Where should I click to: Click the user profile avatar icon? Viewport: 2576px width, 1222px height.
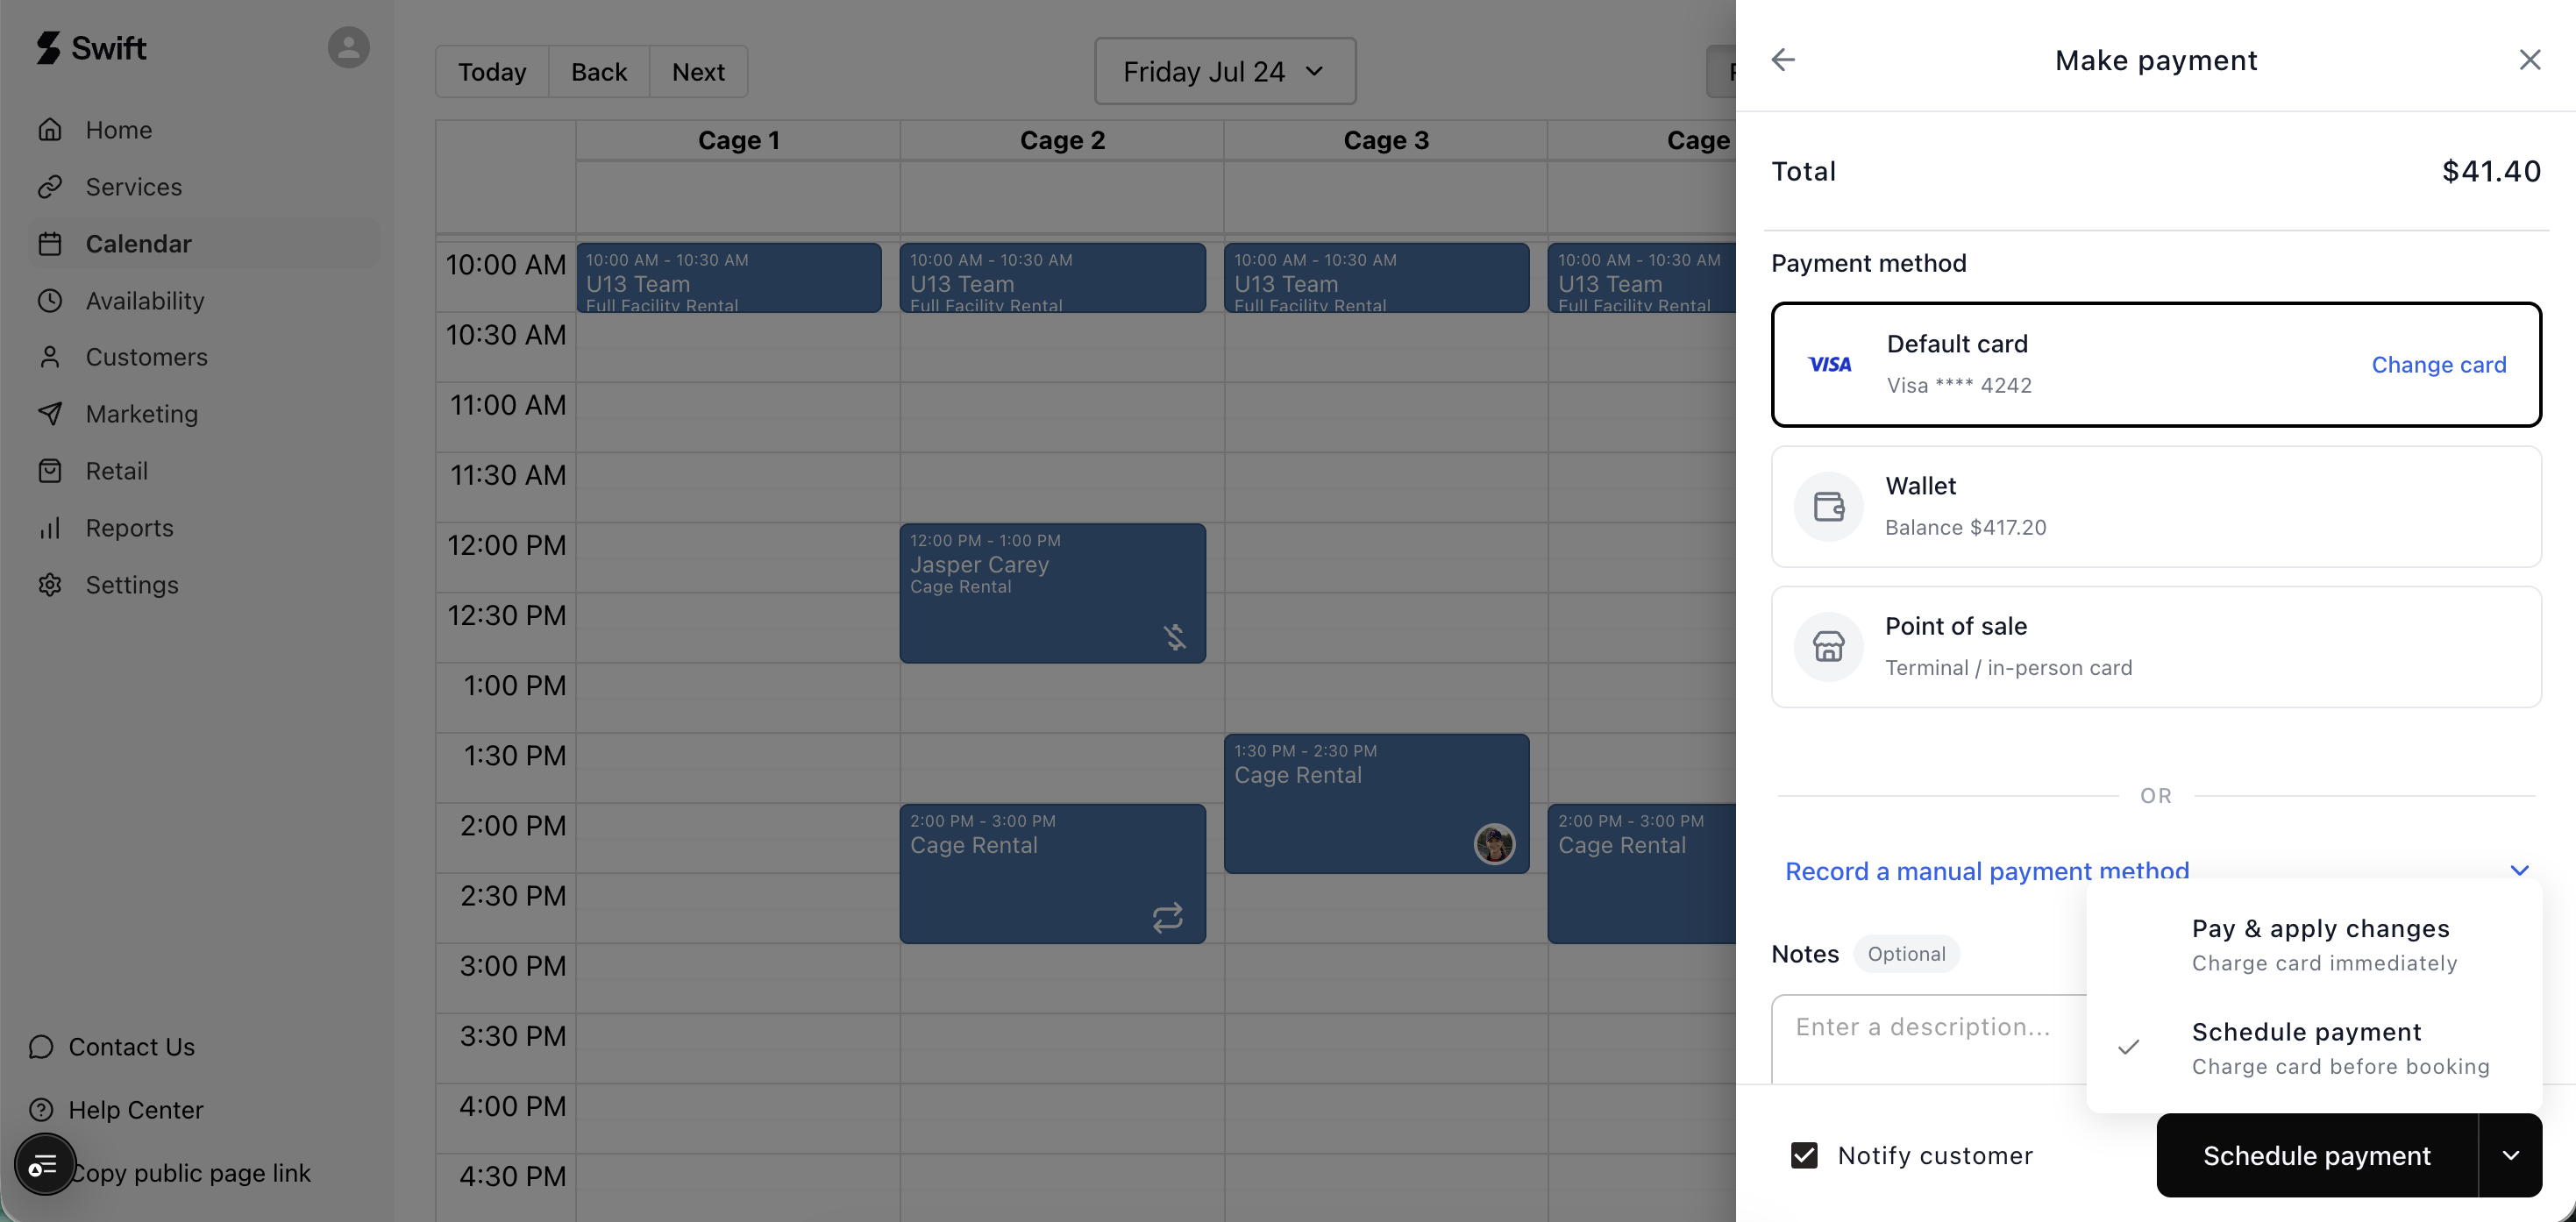pos(348,47)
